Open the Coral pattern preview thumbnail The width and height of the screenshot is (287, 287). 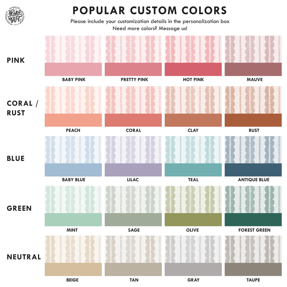133,100
